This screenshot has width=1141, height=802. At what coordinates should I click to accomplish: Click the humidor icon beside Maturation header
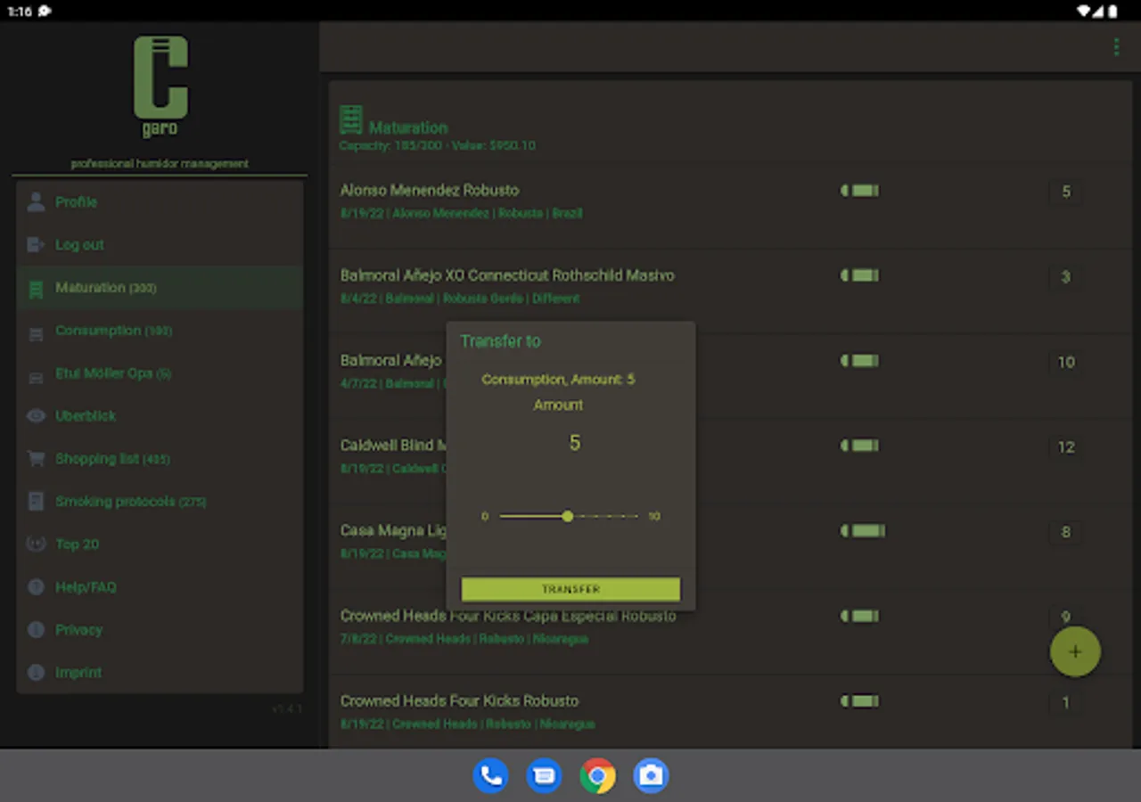pyautogui.click(x=351, y=120)
